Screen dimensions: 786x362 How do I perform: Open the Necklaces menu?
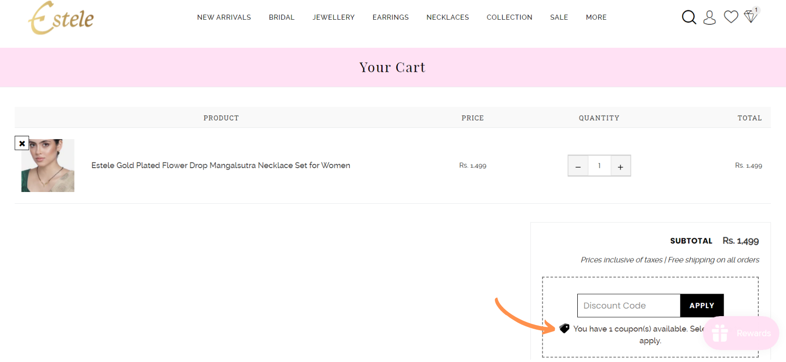pos(448,17)
